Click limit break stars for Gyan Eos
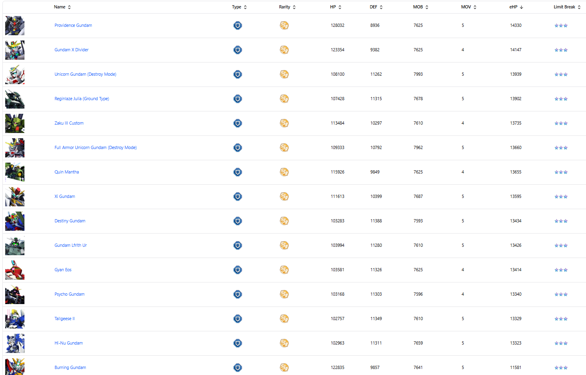The width and height of the screenshot is (586, 375). [561, 270]
